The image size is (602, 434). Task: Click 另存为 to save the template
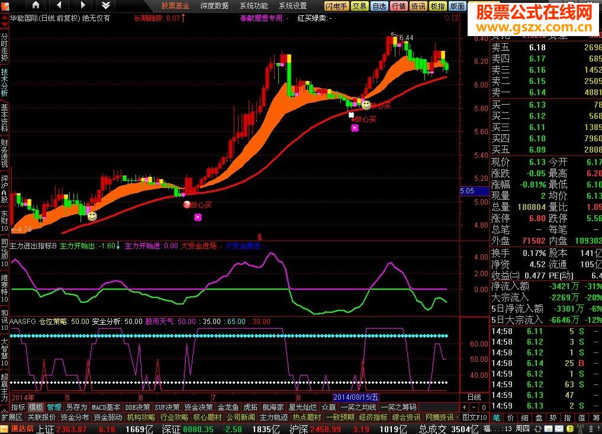(x=76, y=407)
